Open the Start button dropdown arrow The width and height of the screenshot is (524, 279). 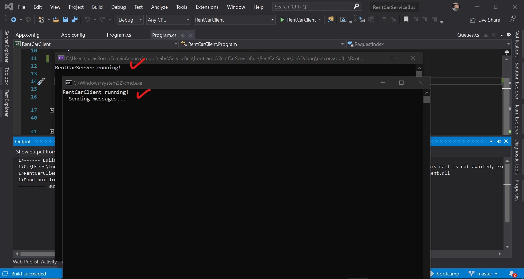tap(320, 20)
